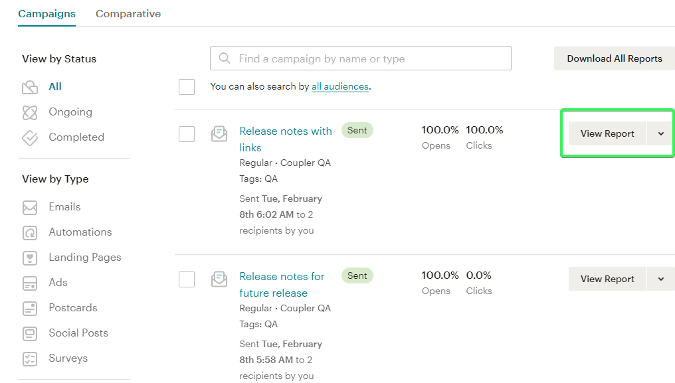Show only Automations type
The width and height of the screenshot is (675, 383).
[80, 232]
